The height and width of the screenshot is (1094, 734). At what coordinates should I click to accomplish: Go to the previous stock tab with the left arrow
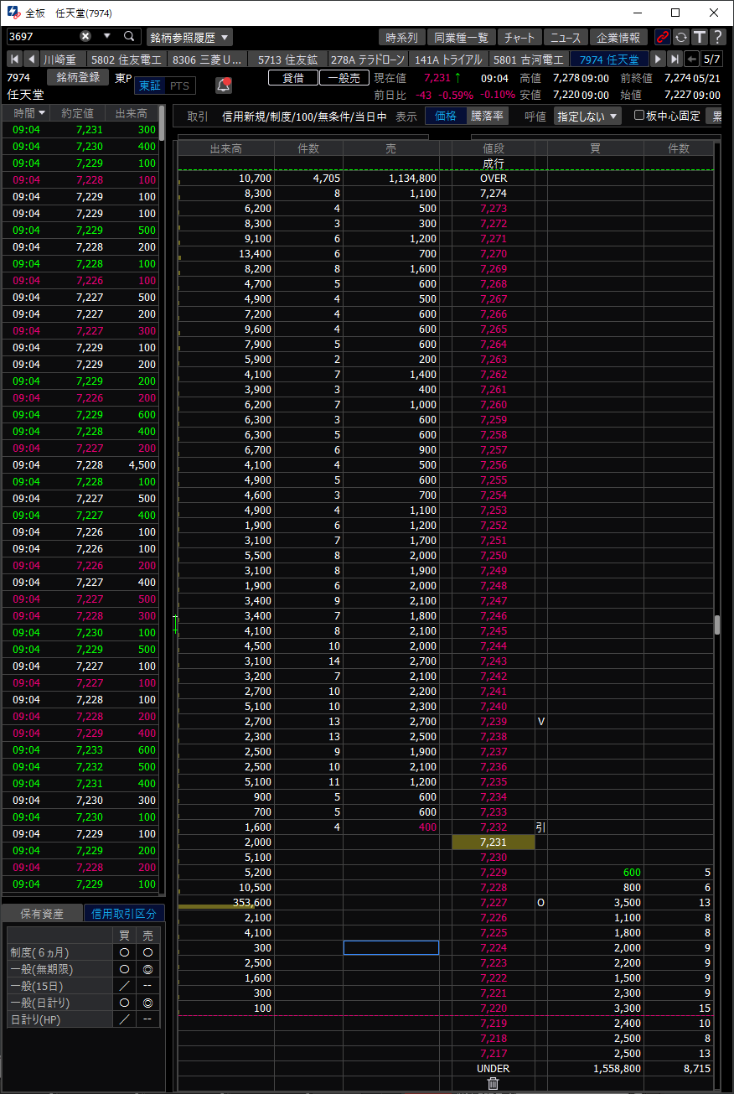click(x=31, y=60)
